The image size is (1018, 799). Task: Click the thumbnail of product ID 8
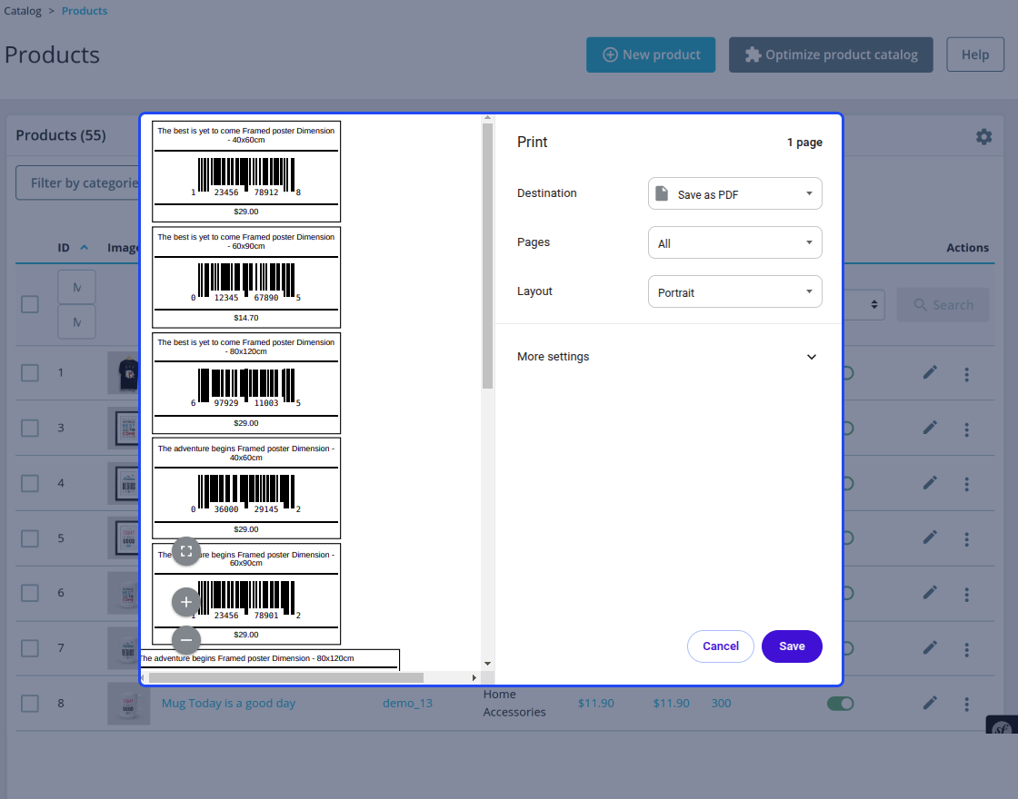click(x=128, y=704)
